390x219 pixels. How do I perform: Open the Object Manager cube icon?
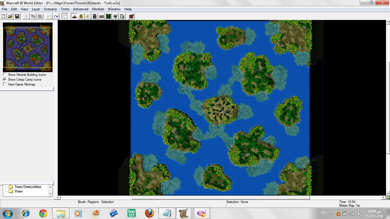click(x=115, y=16)
